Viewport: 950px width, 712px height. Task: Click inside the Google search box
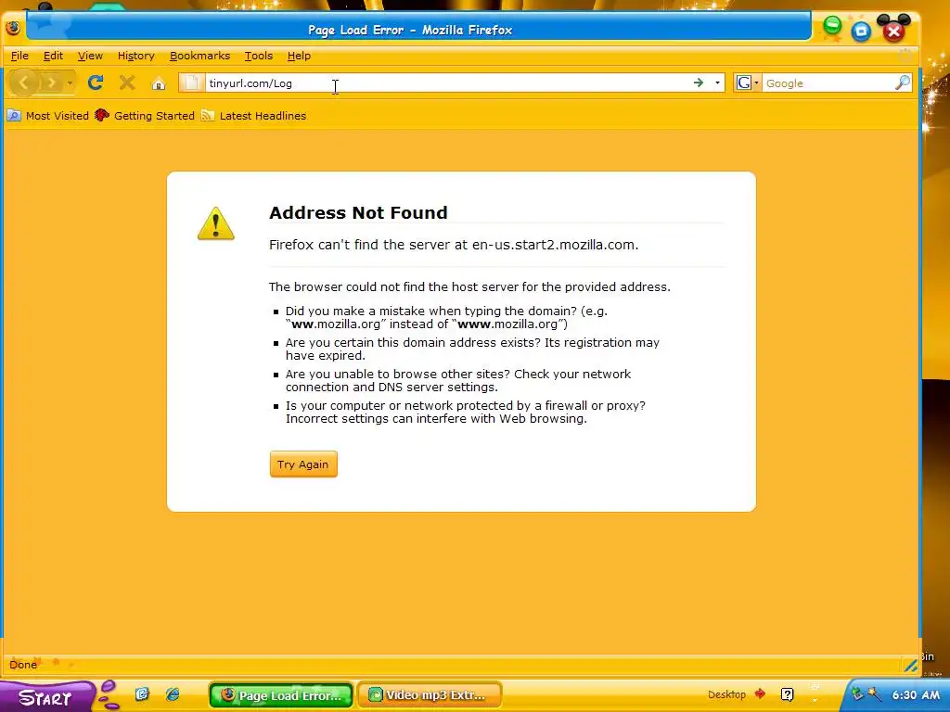828,83
